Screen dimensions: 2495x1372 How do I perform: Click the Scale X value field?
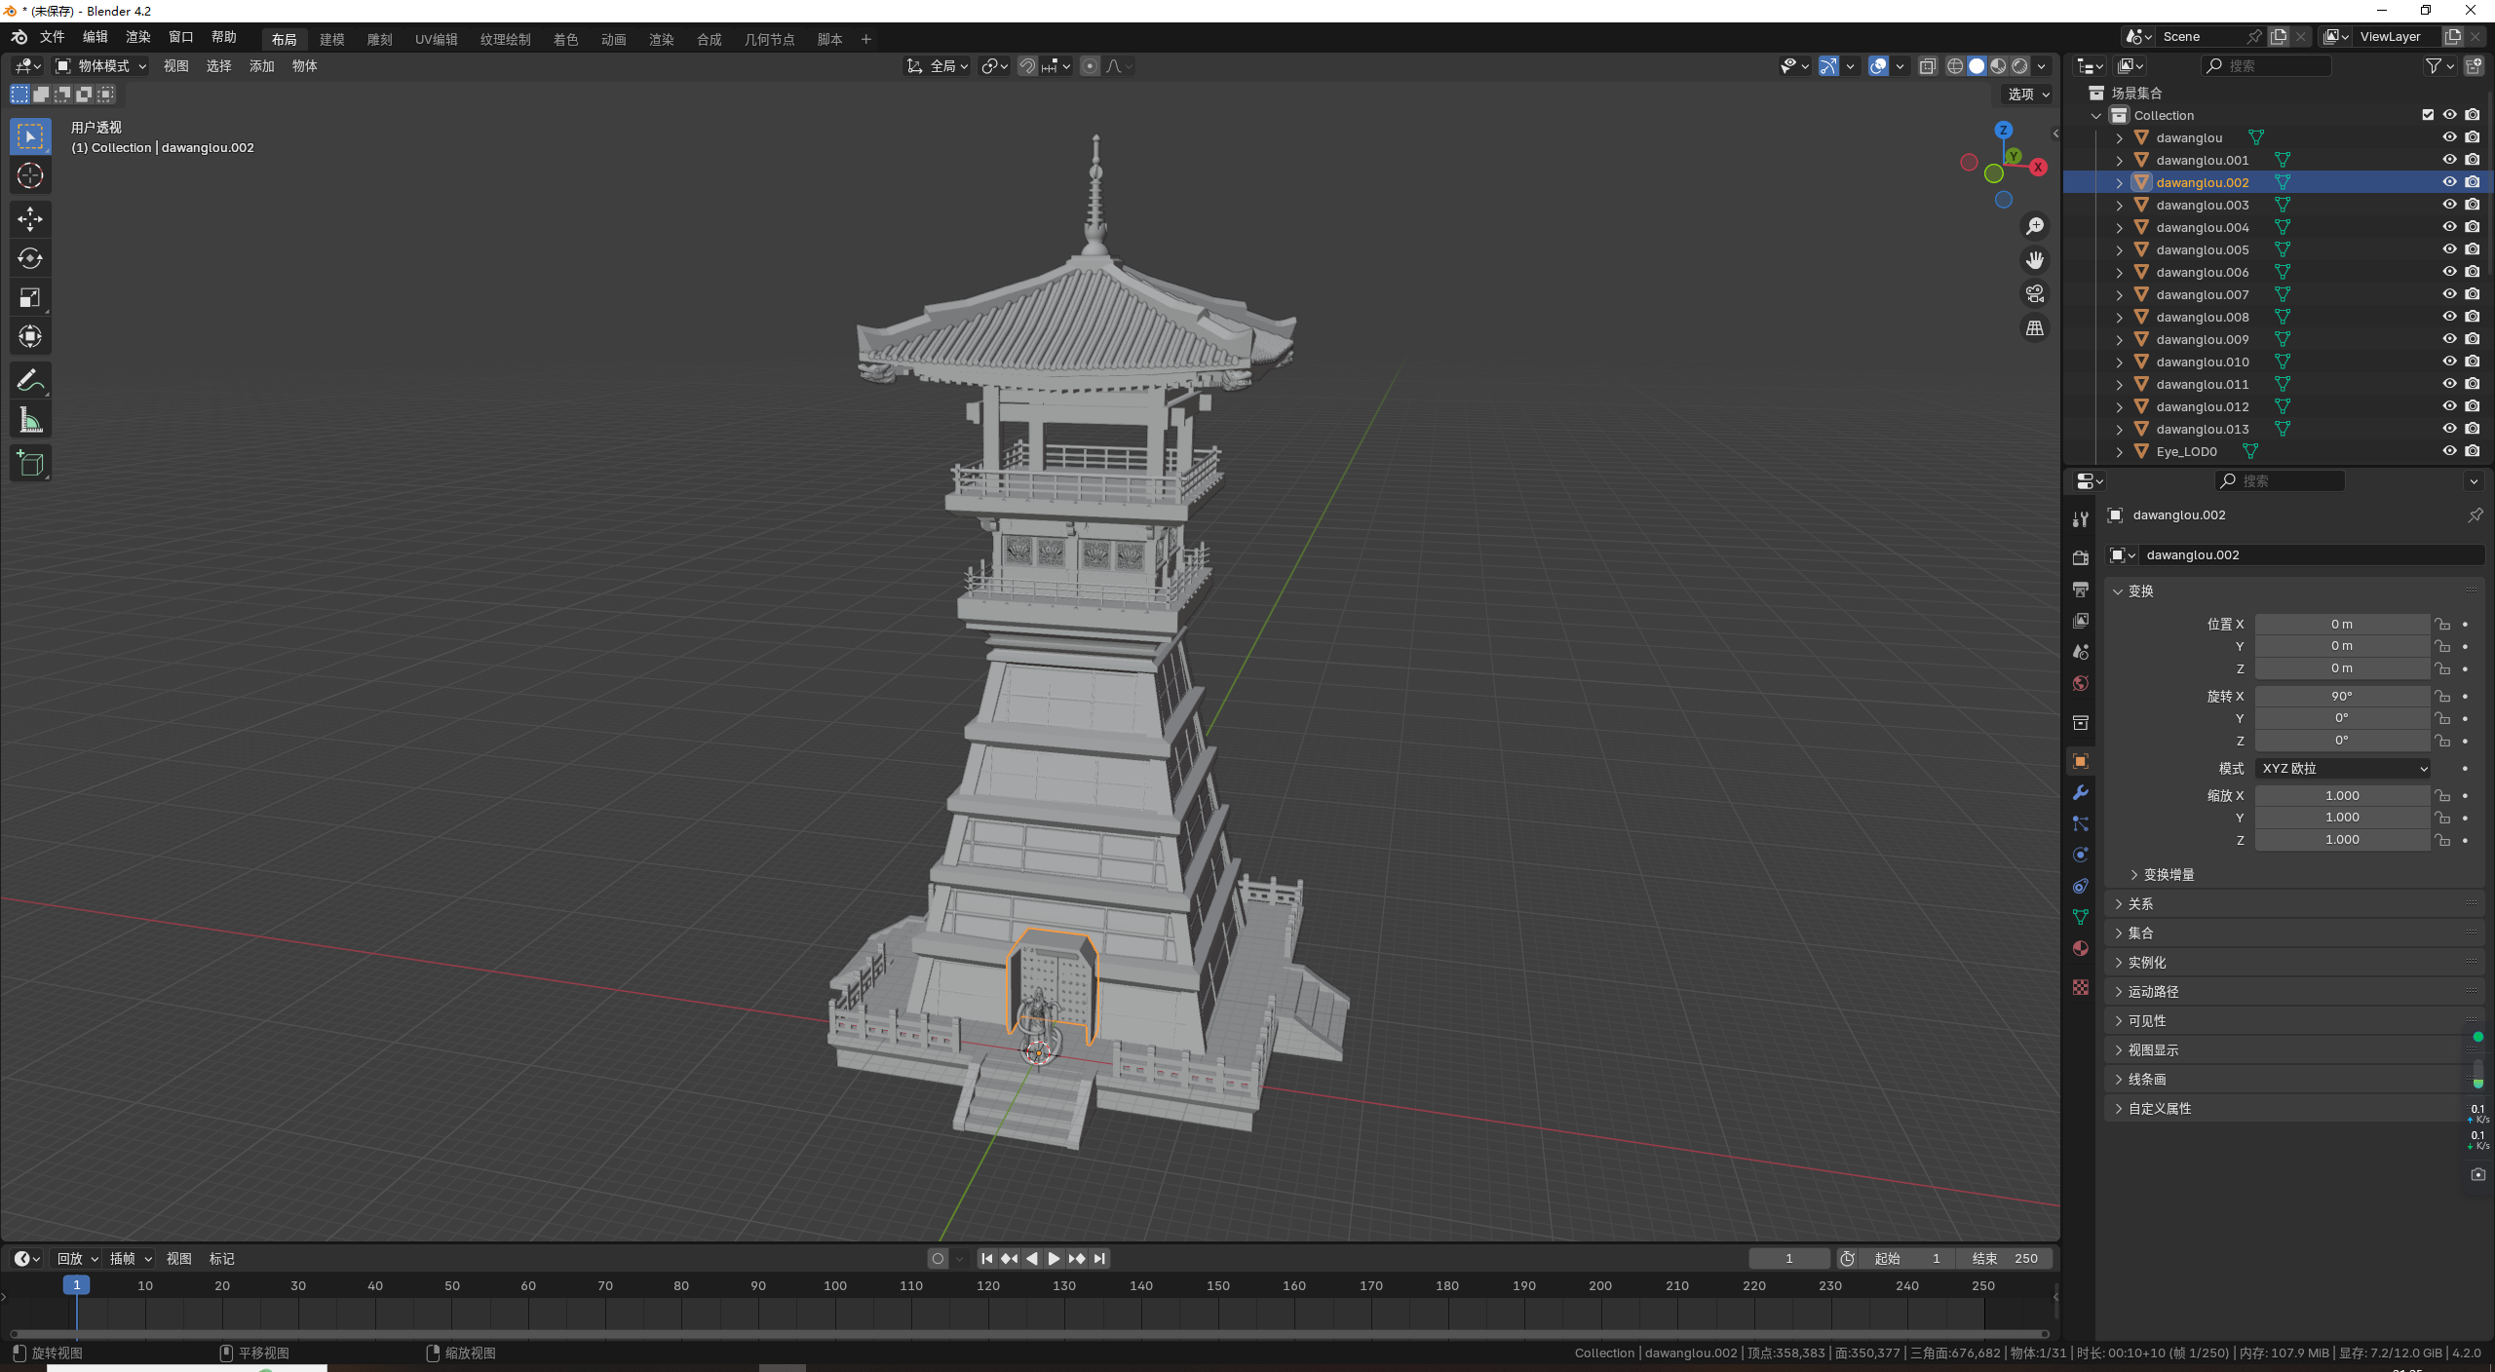(2341, 796)
